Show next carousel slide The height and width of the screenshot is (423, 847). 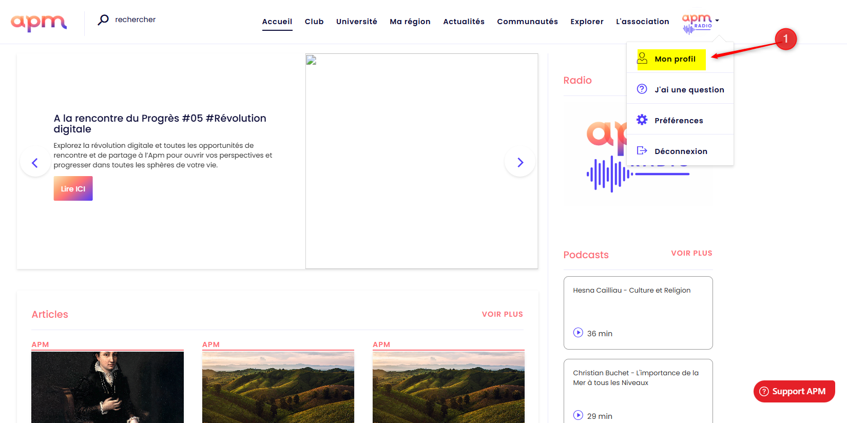(520, 163)
